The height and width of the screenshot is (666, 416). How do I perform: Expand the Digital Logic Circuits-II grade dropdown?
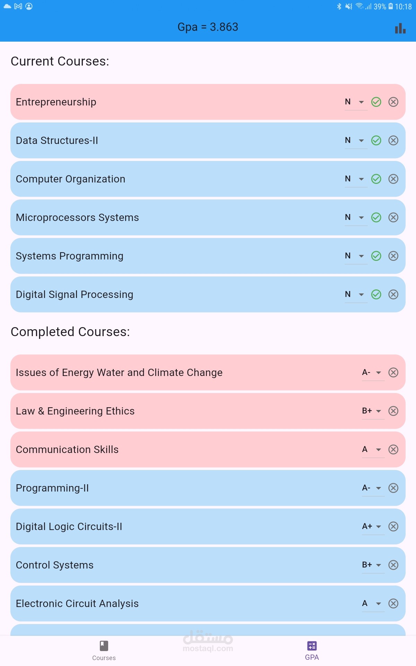(x=373, y=527)
